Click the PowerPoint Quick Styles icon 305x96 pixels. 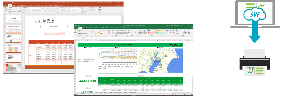point(86,8)
